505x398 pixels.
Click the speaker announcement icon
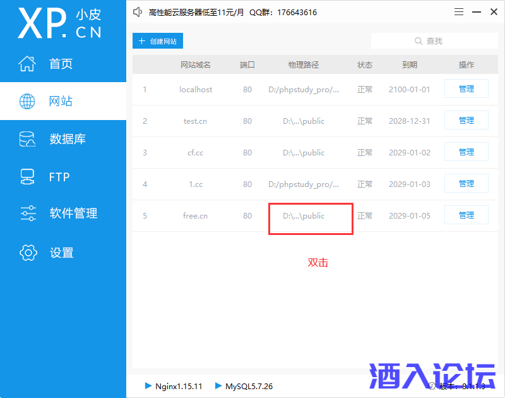point(138,12)
